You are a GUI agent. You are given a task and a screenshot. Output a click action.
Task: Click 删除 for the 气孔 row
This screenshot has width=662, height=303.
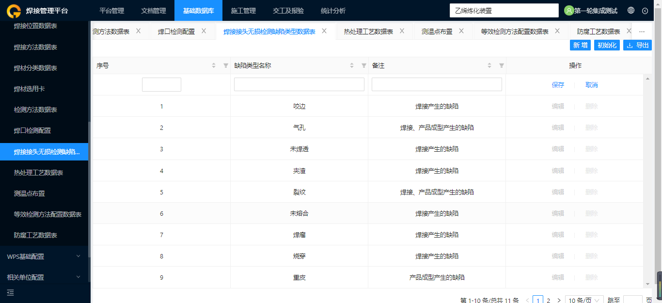(x=592, y=128)
